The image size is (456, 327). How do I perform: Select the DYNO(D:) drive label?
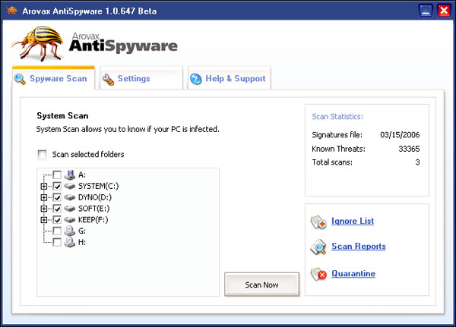(x=95, y=197)
